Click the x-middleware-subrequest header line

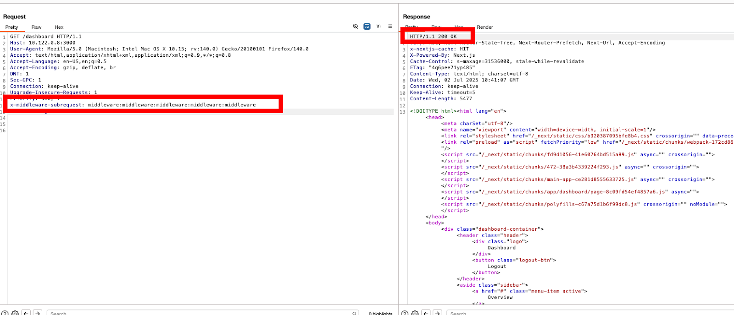pos(133,105)
